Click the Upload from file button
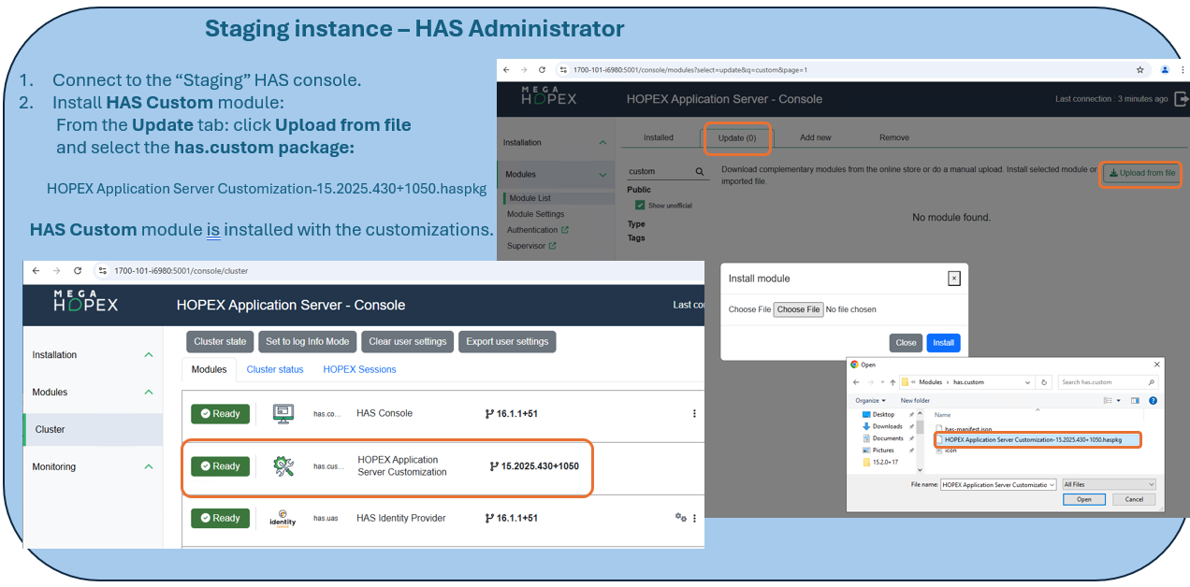 tap(1140, 173)
